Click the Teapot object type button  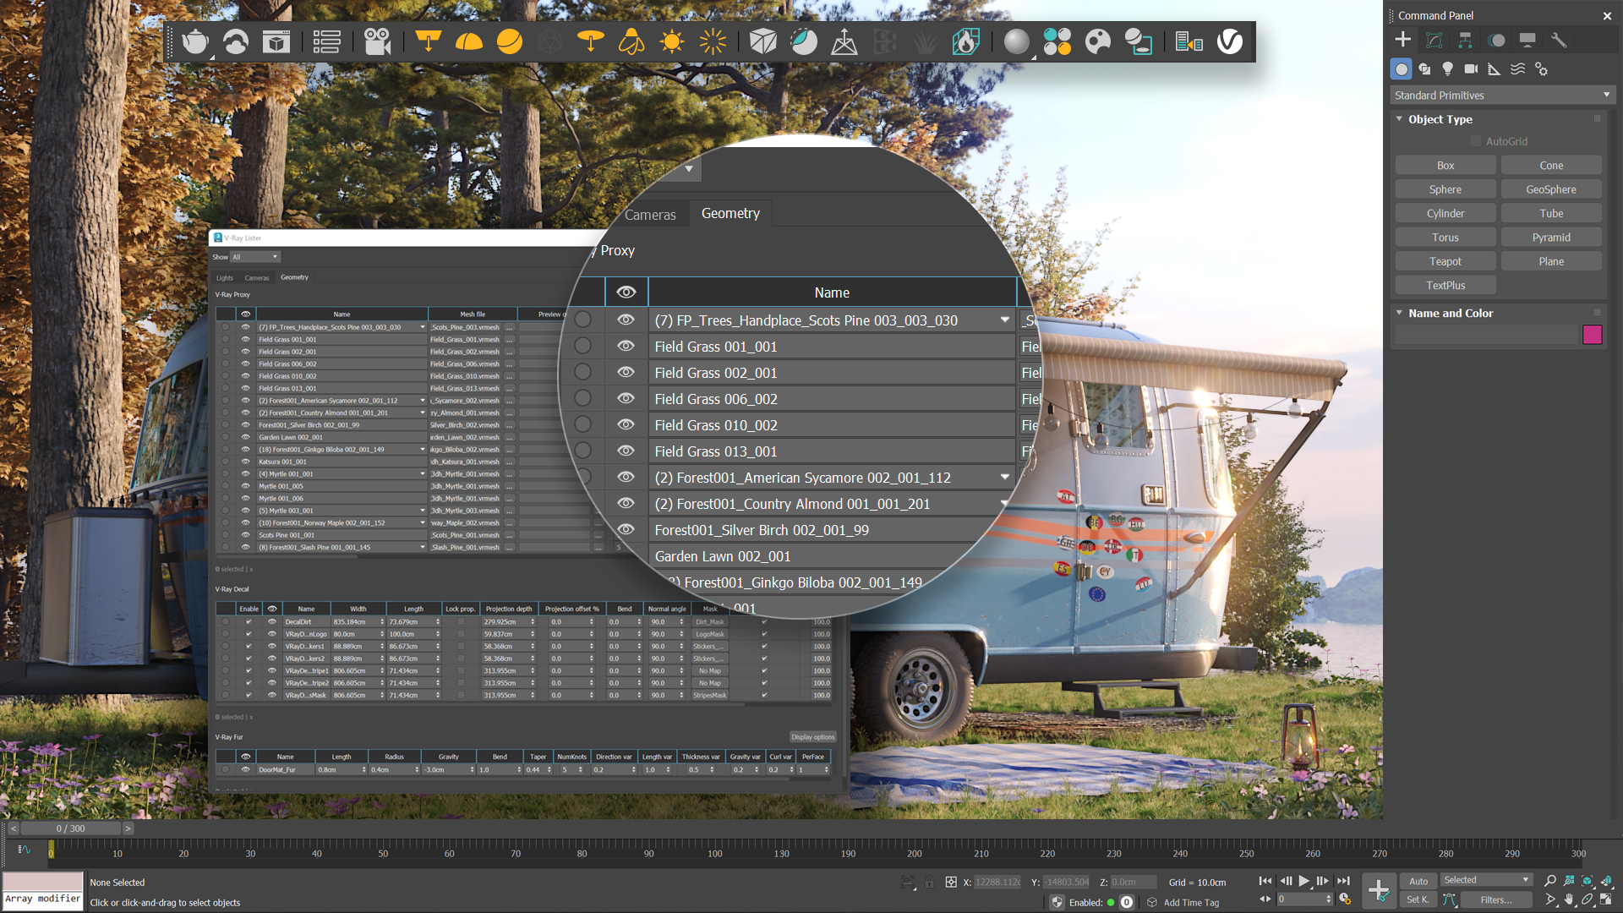1445,262
